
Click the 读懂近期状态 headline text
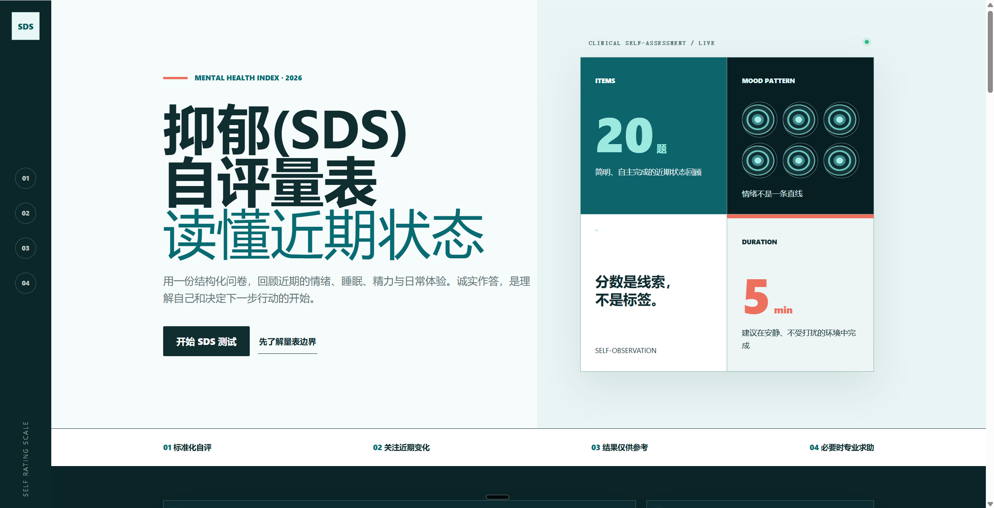tap(324, 235)
